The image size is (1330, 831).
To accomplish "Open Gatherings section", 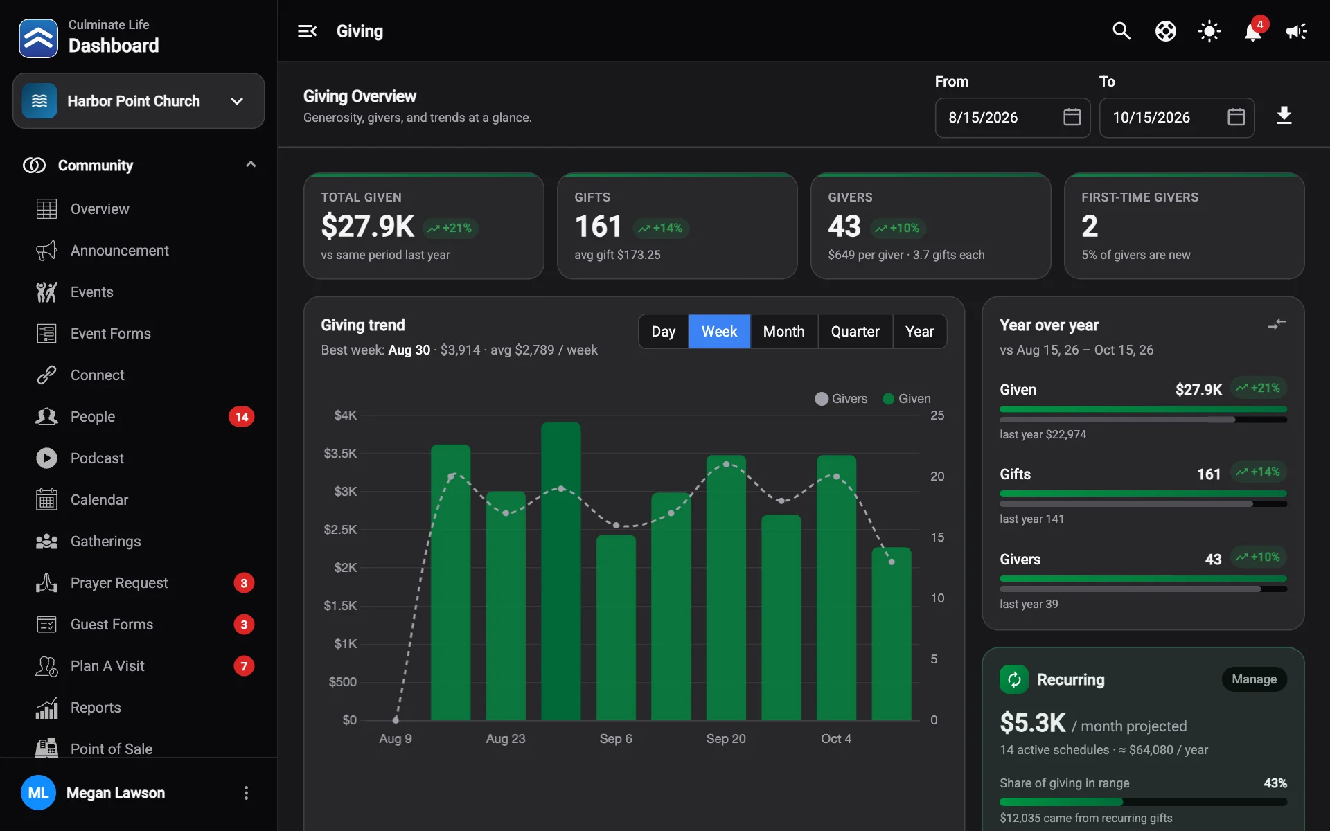I will click(x=139, y=541).
